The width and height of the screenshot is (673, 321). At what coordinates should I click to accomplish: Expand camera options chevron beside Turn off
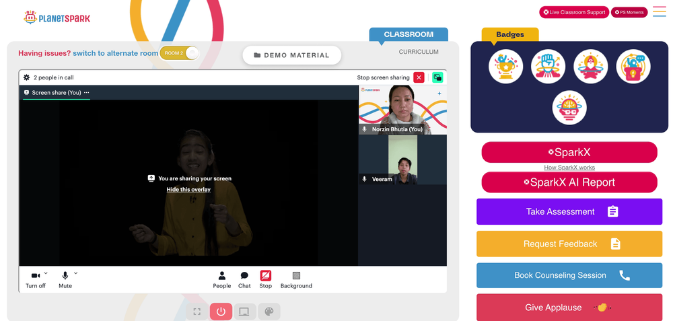point(46,273)
